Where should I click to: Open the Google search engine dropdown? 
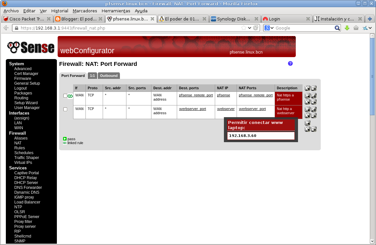(x=272, y=28)
